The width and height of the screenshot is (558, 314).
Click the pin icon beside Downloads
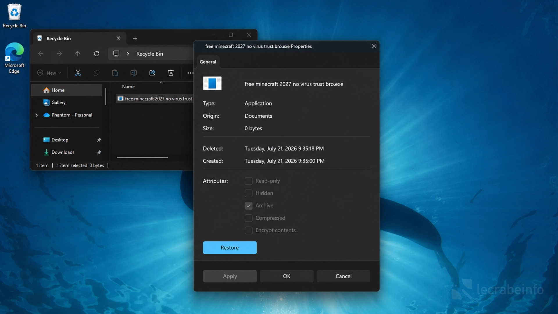coord(99,152)
